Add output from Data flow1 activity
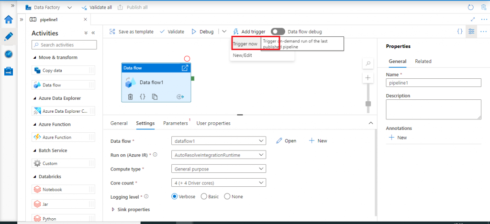The width and height of the screenshot is (490, 224). [x=180, y=96]
